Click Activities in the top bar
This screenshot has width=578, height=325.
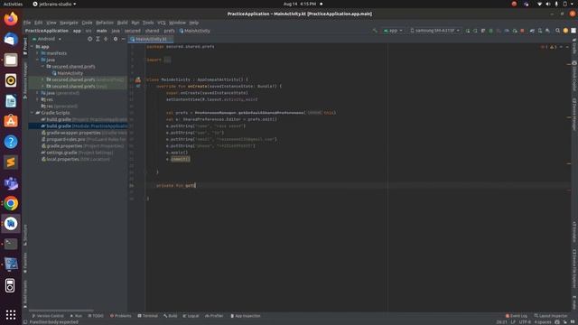(13, 4)
